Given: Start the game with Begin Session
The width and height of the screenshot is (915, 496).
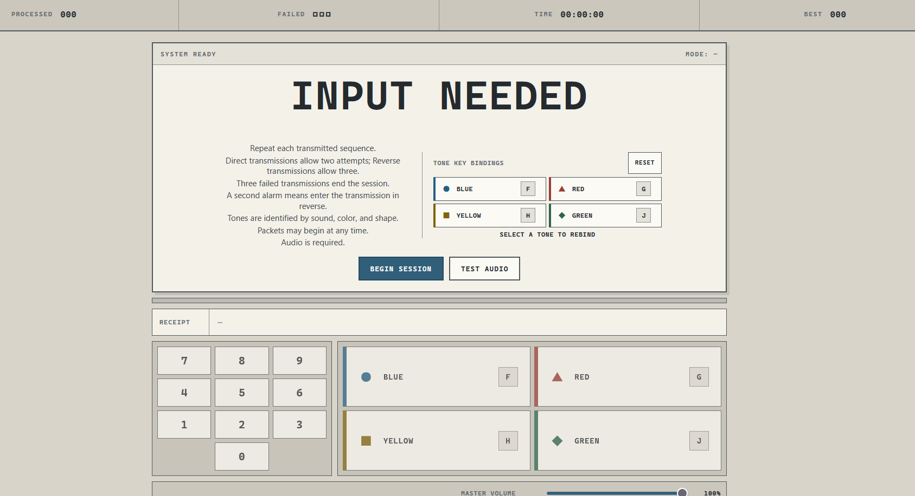Looking at the screenshot, I should 401,269.
